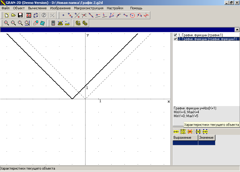240x172 pixels.
Task: Click the collapse arrow at panel top right
Action: point(237,30)
